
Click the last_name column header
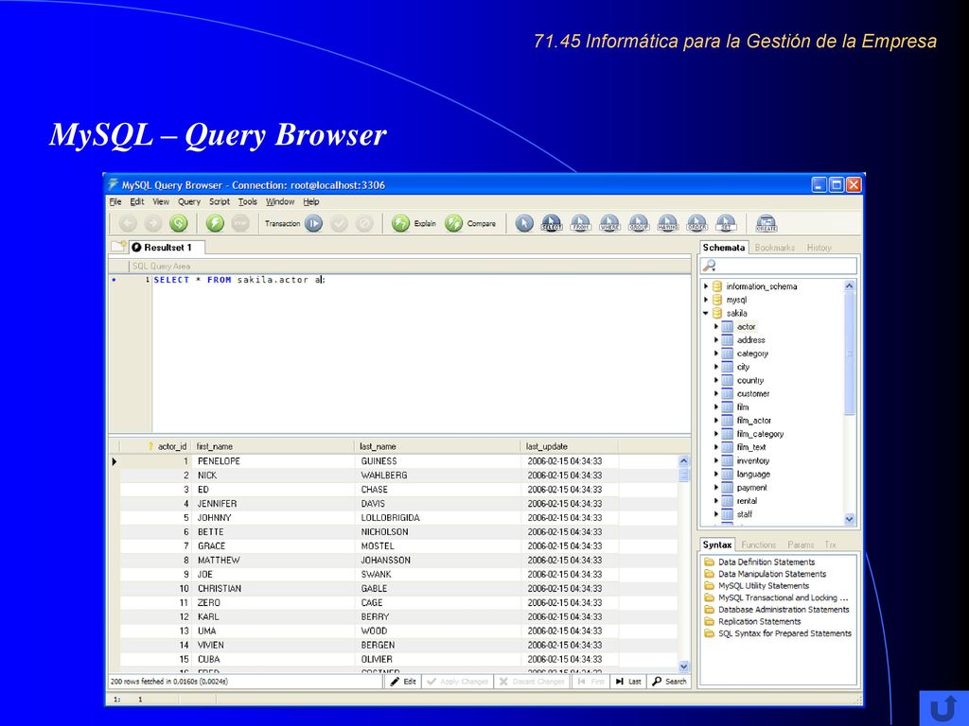pos(439,446)
